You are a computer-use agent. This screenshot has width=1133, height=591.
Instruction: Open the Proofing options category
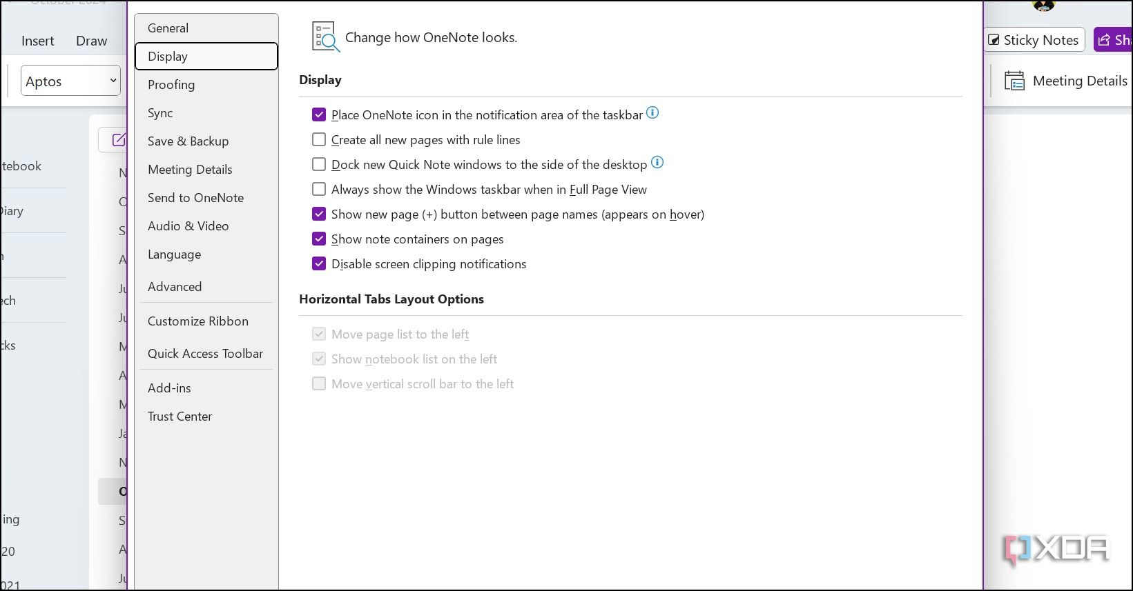(171, 85)
